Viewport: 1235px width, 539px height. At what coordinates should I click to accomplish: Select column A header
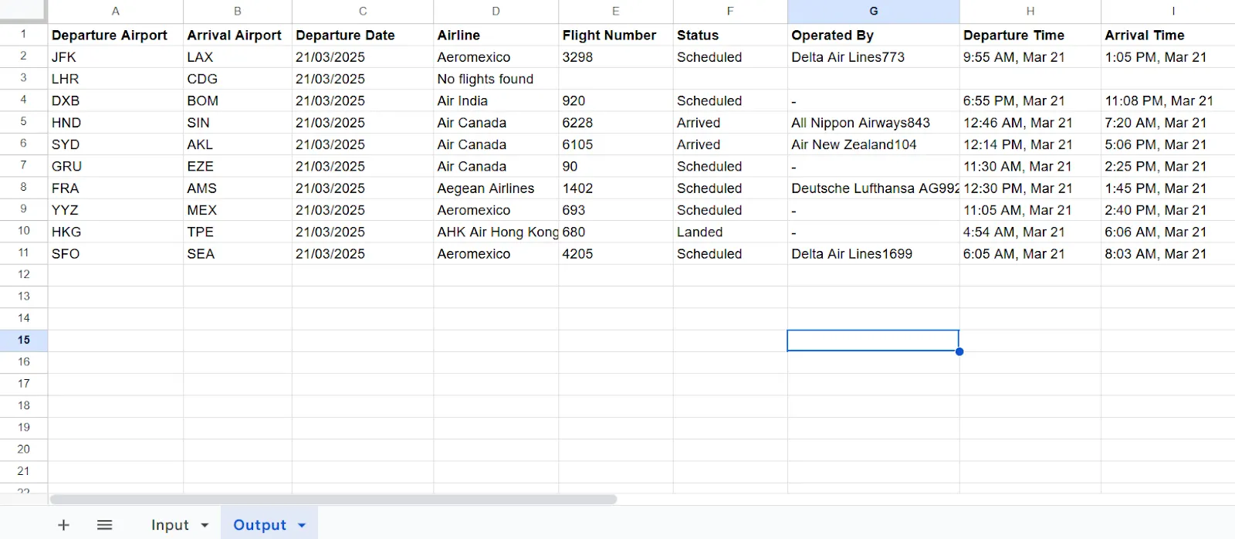click(116, 12)
